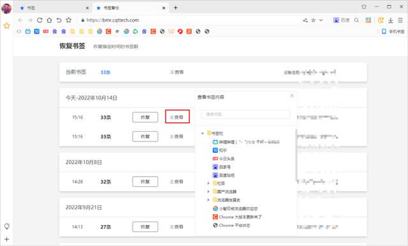Click 查看 for the second 15:16 backup
Viewport: 408px width, 246px height.
pyautogui.click(x=177, y=136)
